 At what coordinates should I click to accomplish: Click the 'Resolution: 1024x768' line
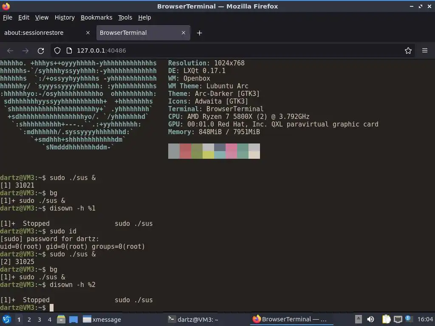click(x=206, y=63)
